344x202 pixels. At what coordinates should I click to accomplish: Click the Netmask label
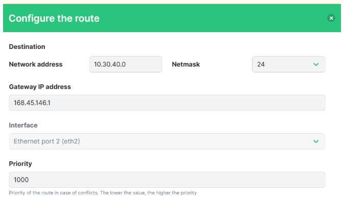pyautogui.click(x=186, y=64)
